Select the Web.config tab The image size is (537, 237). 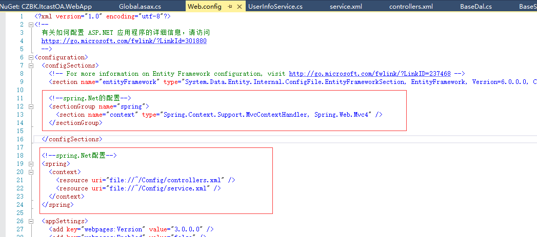tap(205, 7)
